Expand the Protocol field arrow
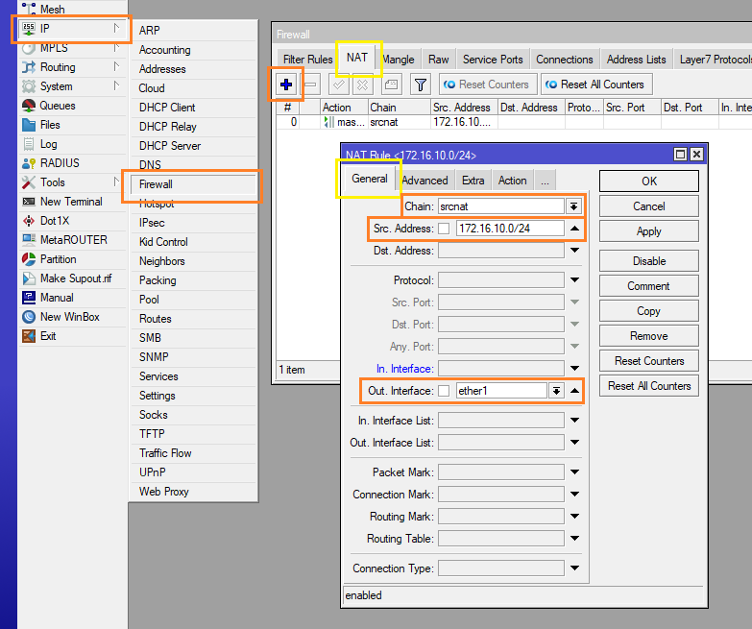This screenshot has height=629, width=752. pyautogui.click(x=574, y=280)
